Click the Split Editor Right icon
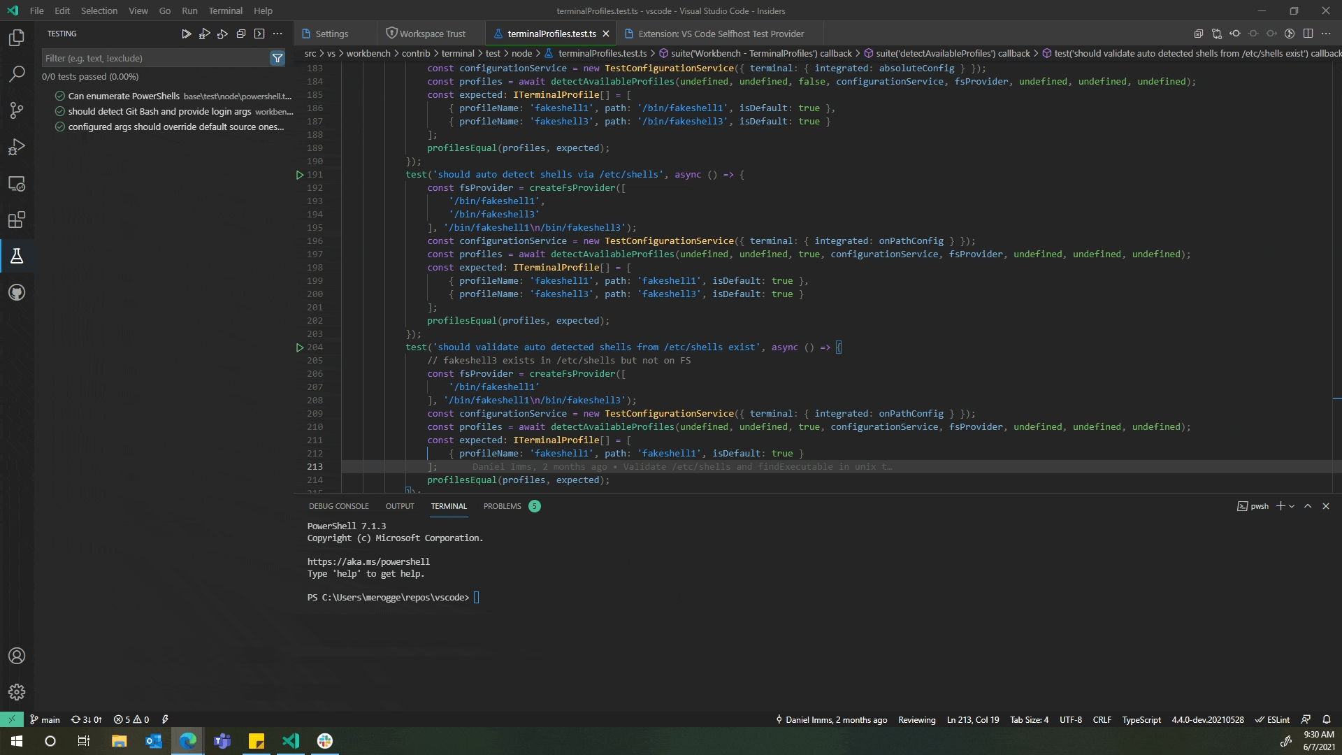 (1308, 34)
